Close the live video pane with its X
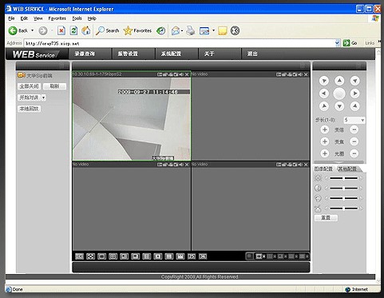Image resolution: width=384 pixels, height=298 pixels. [x=187, y=74]
